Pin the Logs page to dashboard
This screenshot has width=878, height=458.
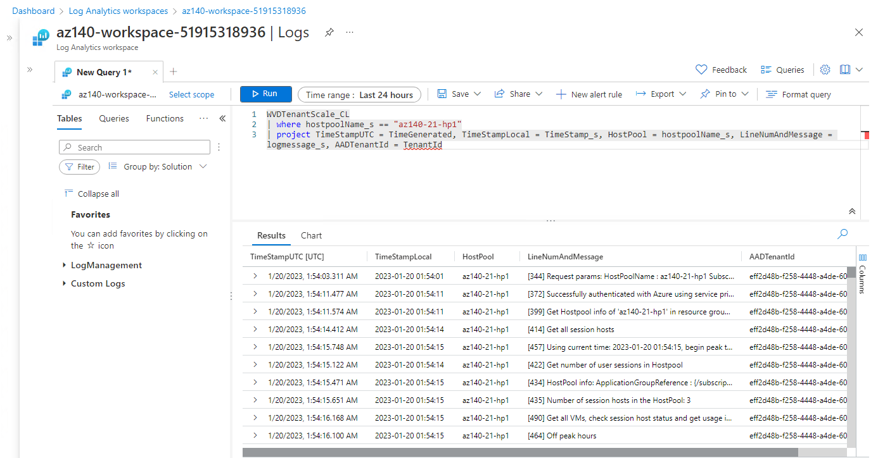click(329, 32)
